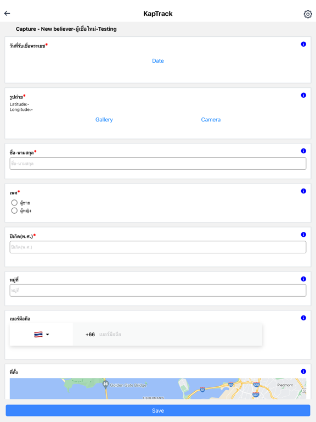The height and width of the screenshot is (422, 316).
Task: Select the ผู้หญิง radio option
Action: (x=14, y=210)
